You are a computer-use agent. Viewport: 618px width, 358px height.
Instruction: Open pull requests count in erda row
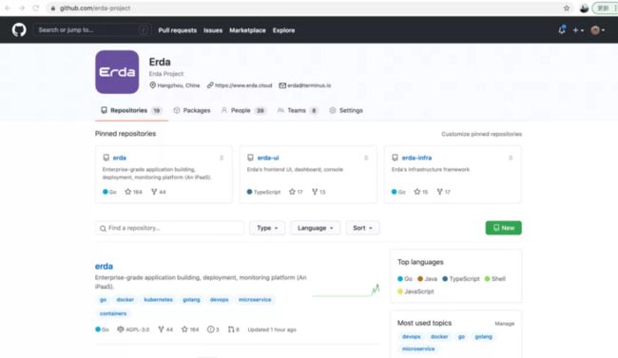point(233,330)
